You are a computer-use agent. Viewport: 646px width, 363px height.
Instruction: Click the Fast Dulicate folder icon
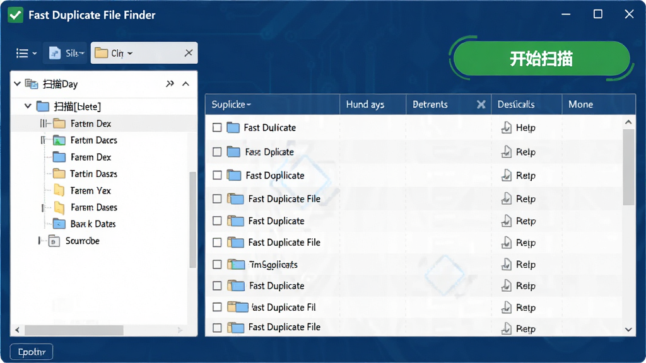point(233,127)
